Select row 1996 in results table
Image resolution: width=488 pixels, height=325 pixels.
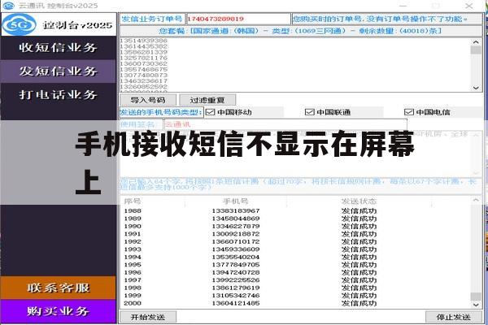click(296, 272)
